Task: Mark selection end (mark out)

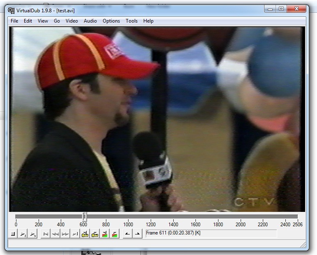Action: click(138, 234)
